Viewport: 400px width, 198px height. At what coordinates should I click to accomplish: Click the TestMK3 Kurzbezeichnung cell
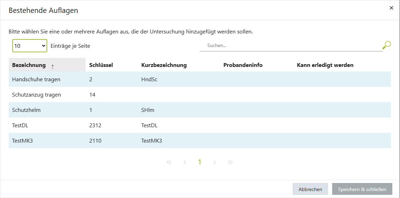(x=151, y=140)
